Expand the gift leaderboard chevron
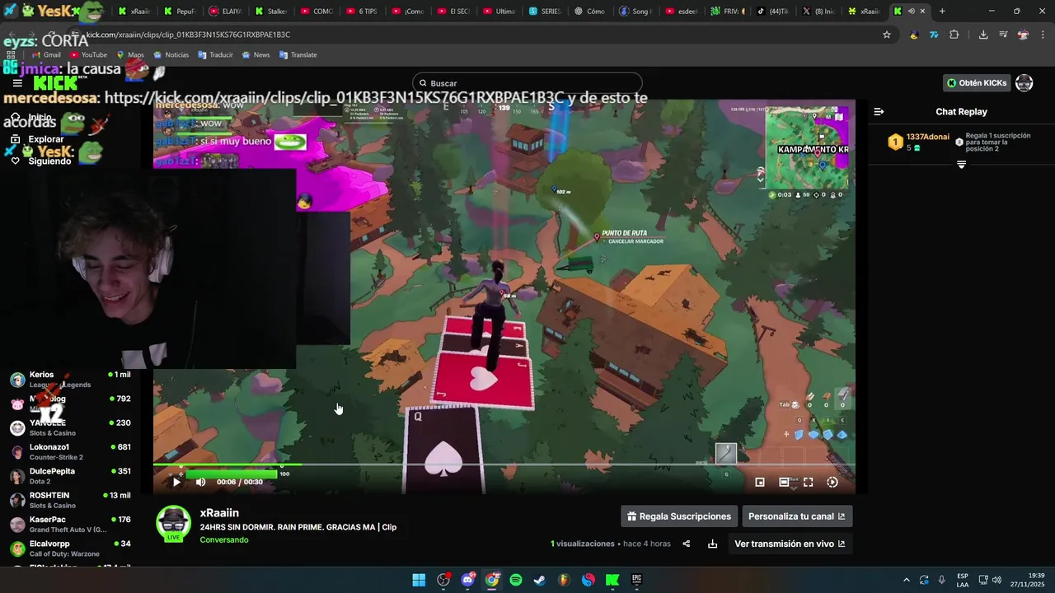Image resolution: width=1055 pixels, height=593 pixels. tap(961, 165)
